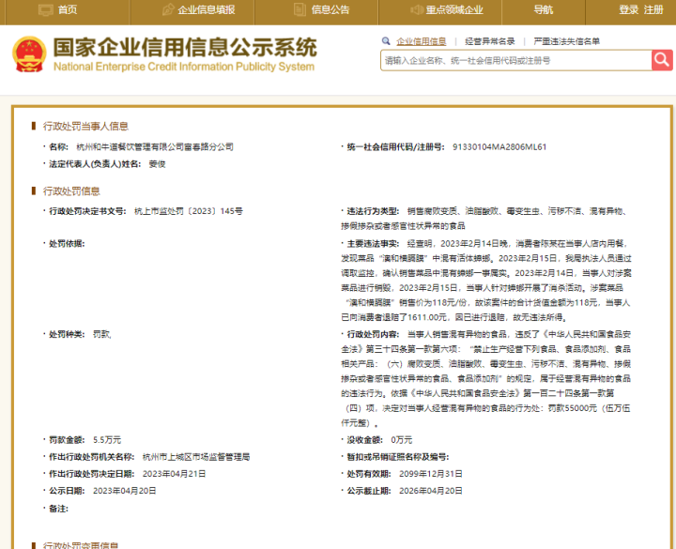Open the 重点领域企业 menu item
Viewport: 676px width, 549px height.
point(454,9)
